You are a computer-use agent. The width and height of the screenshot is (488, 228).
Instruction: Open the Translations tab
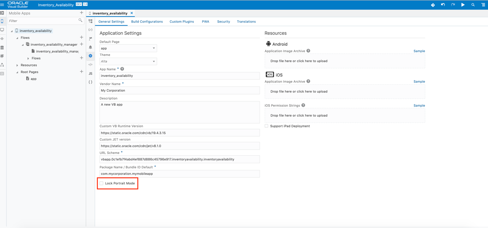pyautogui.click(x=246, y=22)
